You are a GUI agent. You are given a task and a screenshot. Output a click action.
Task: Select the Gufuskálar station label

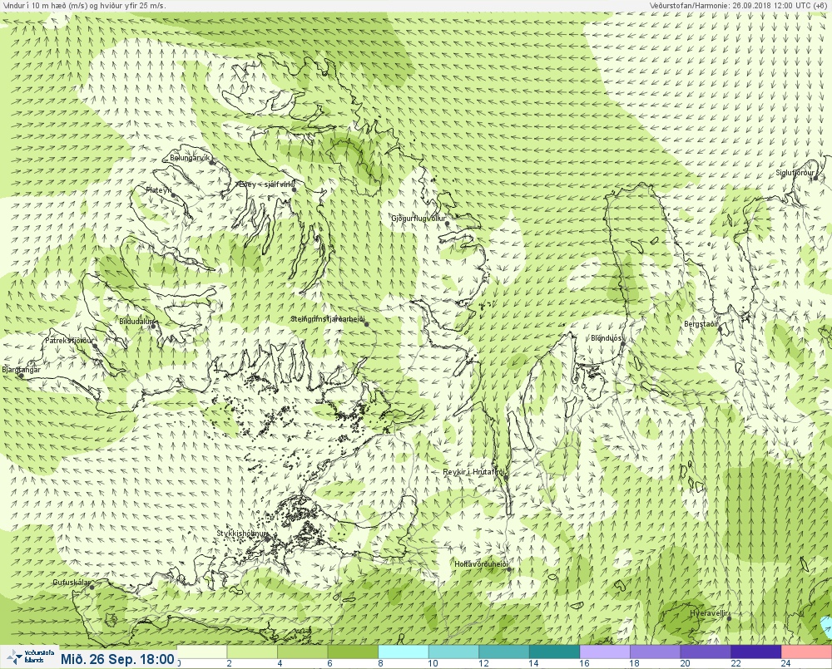(72, 583)
